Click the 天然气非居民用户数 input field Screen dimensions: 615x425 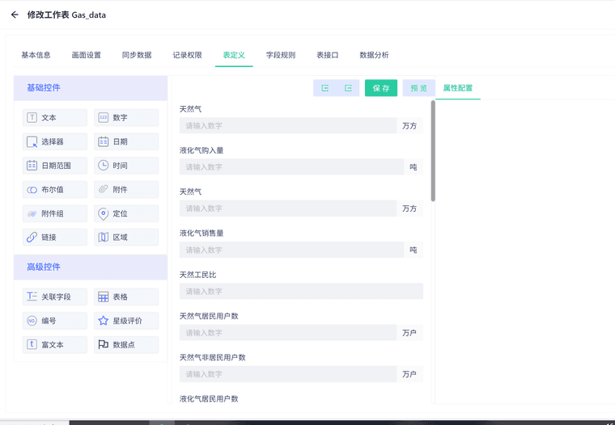288,374
